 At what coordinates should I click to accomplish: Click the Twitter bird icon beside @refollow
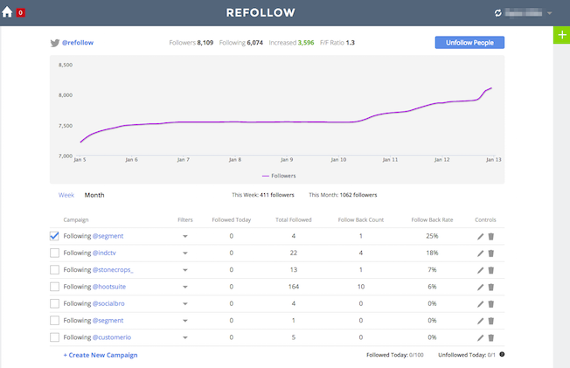[55, 43]
